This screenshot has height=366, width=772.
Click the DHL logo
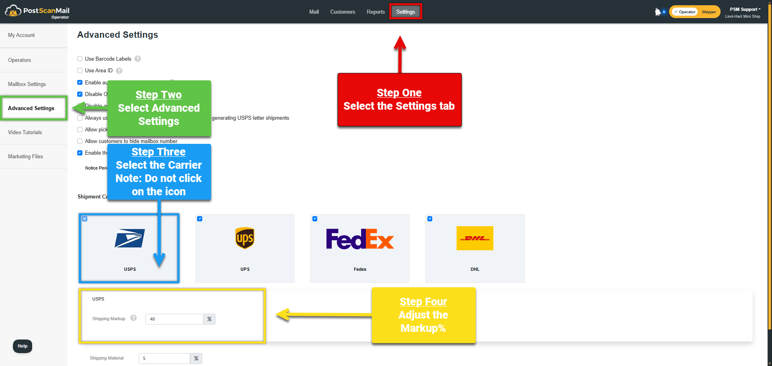coord(475,238)
